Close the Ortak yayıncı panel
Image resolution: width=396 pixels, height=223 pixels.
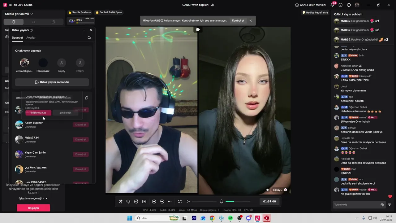91,30
